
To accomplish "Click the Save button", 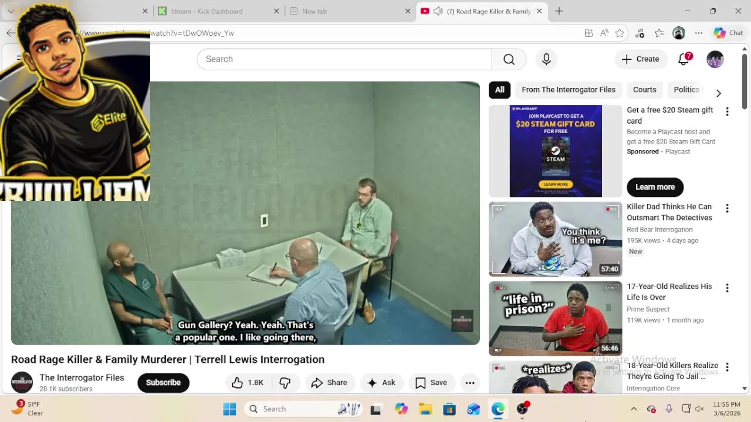I will point(431,383).
